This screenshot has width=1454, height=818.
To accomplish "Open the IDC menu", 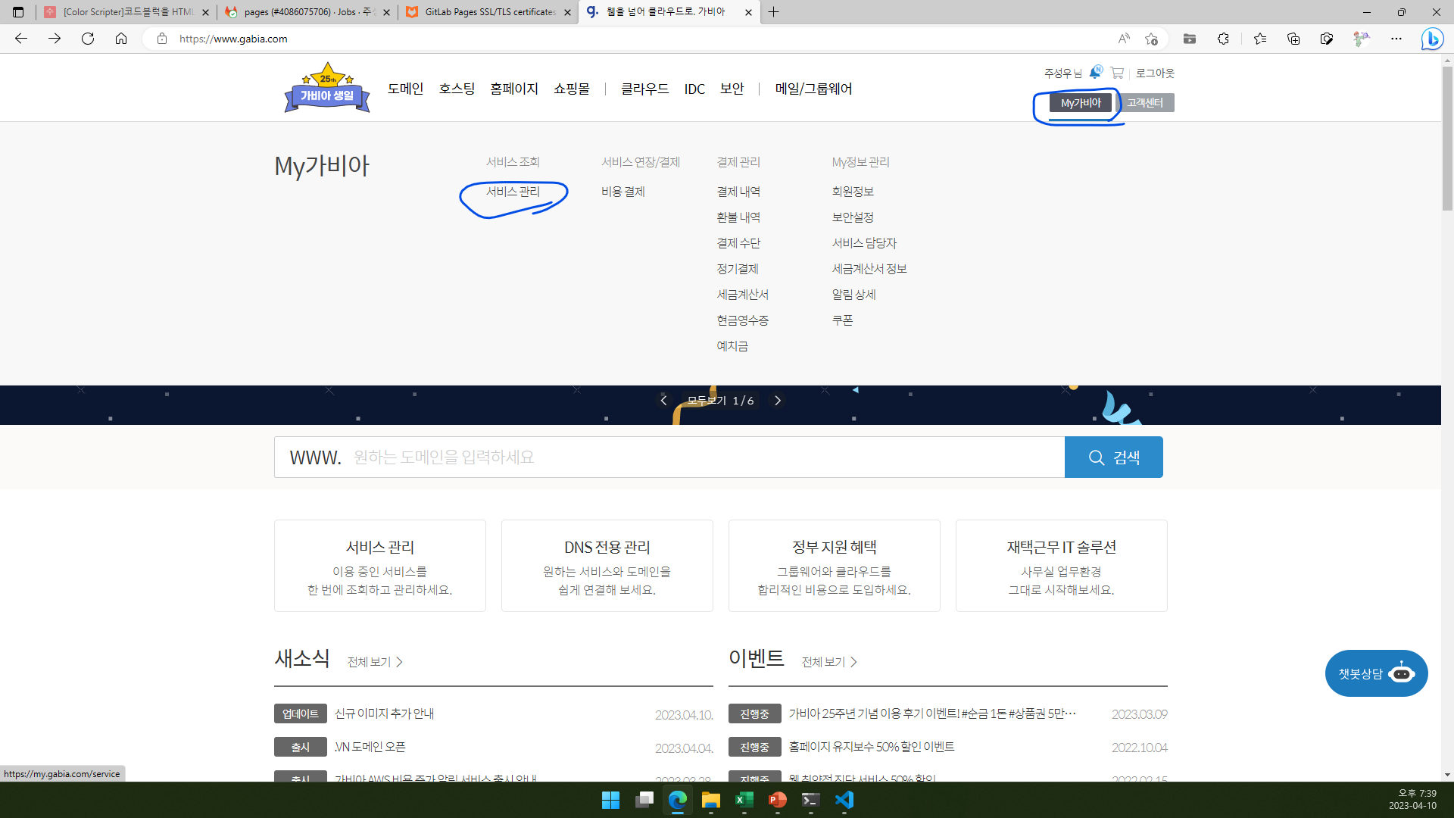I will tap(694, 89).
